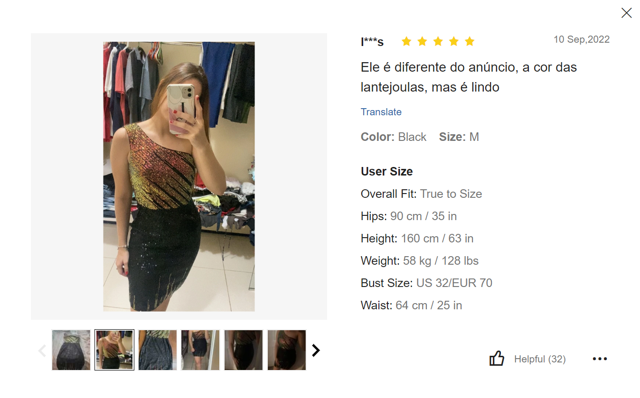
Task: Select the highlighted mirror selfie thumbnail
Action: point(114,350)
